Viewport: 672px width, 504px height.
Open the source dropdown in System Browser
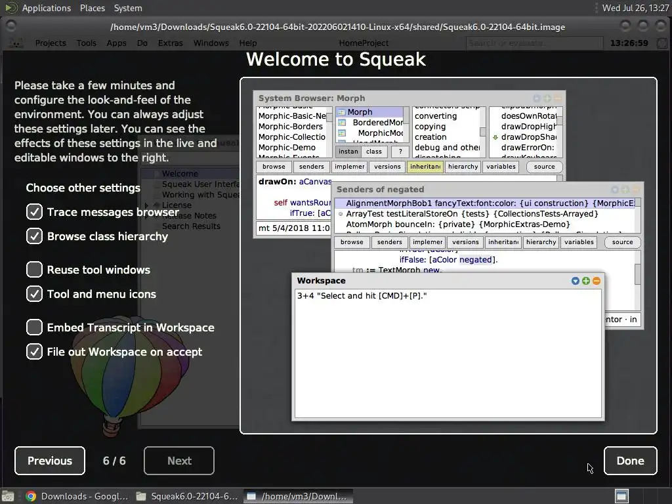pyautogui.click(x=544, y=167)
